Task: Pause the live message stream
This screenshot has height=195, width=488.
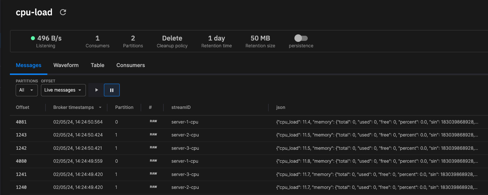Action: [112, 90]
